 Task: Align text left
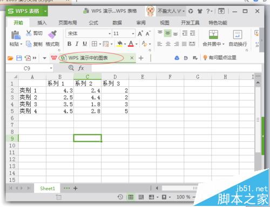tap(160, 44)
